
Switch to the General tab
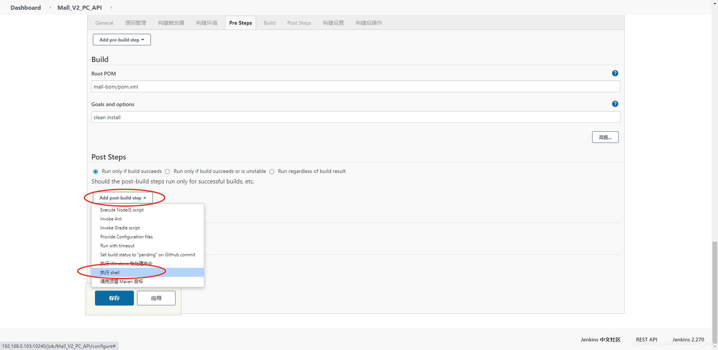coord(104,23)
